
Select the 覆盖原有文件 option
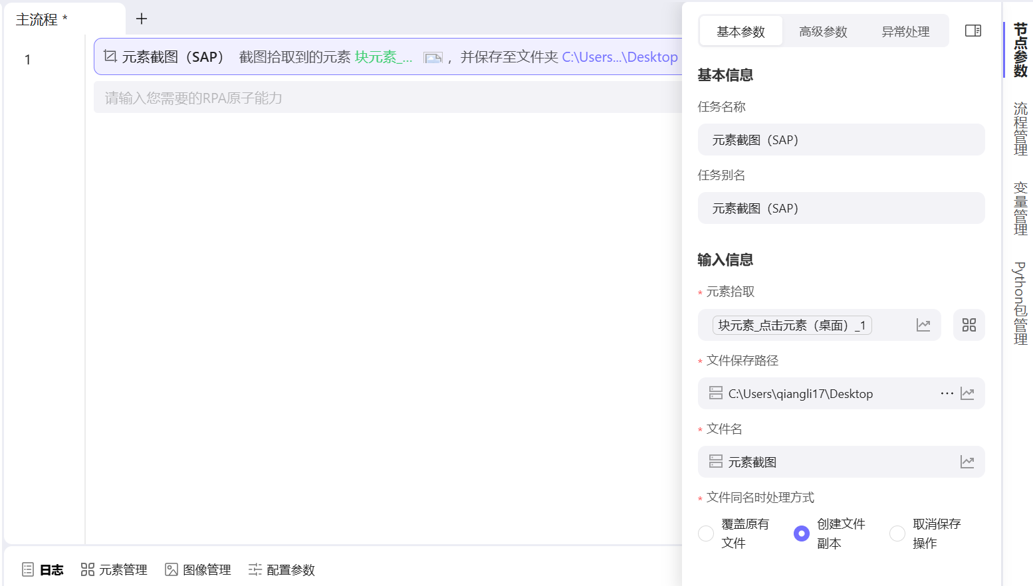pos(705,534)
